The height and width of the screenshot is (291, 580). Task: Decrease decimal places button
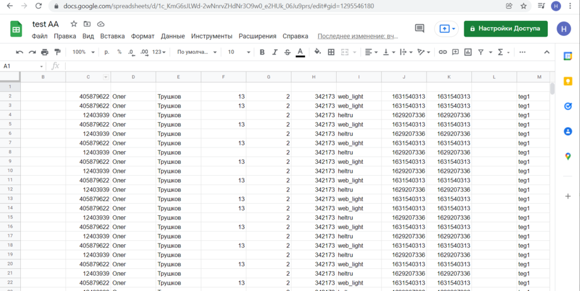pos(131,53)
